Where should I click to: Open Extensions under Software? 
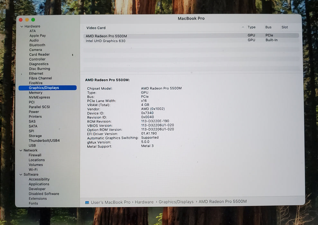[x=38, y=199]
